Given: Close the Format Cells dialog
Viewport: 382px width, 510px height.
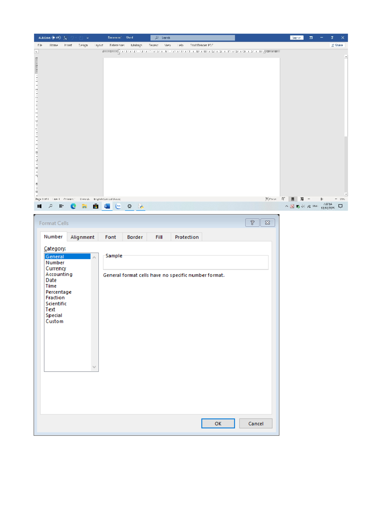Looking at the screenshot, I should coord(267,222).
